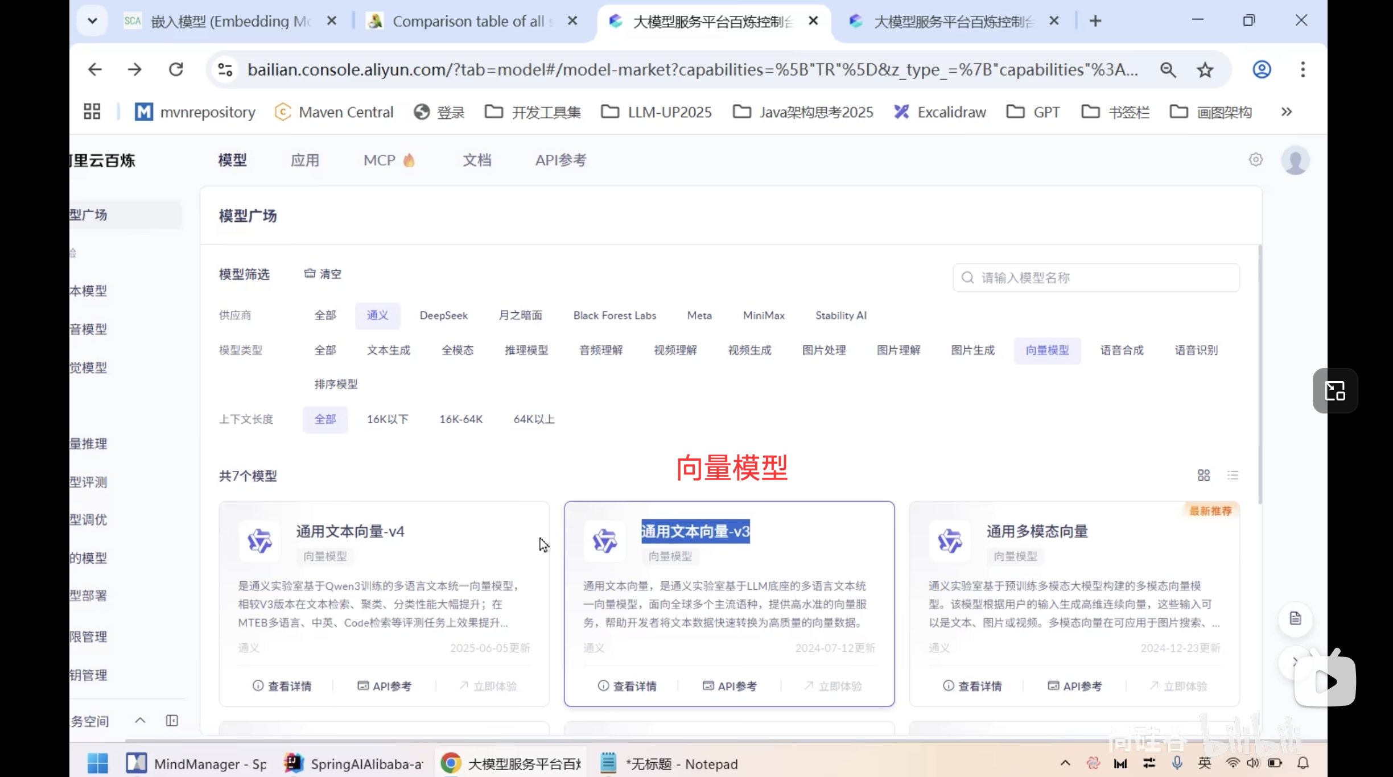Switch model list to grid view
The width and height of the screenshot is (1393, 777).
1204,475
